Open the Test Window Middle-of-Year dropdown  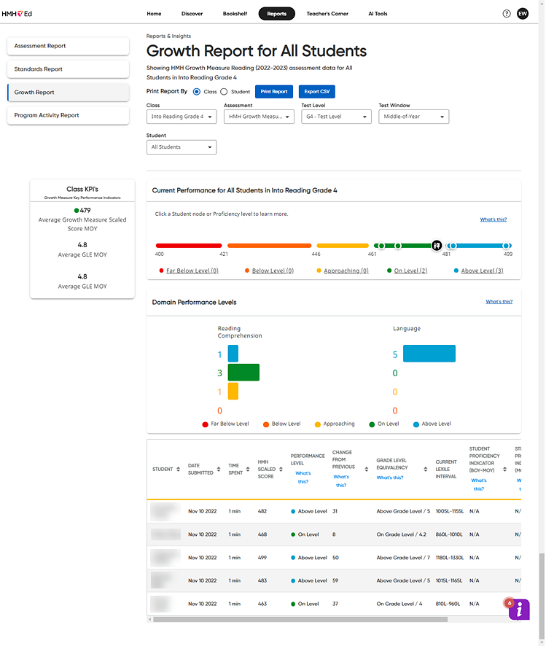coord(414,117)
